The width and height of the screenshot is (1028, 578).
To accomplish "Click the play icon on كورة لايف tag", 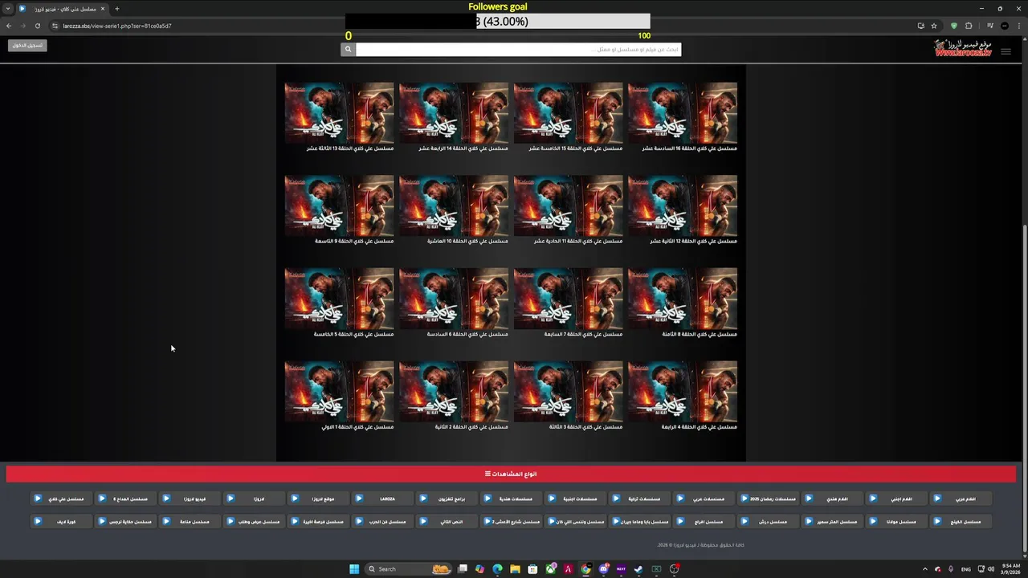I will click(38, 521).
